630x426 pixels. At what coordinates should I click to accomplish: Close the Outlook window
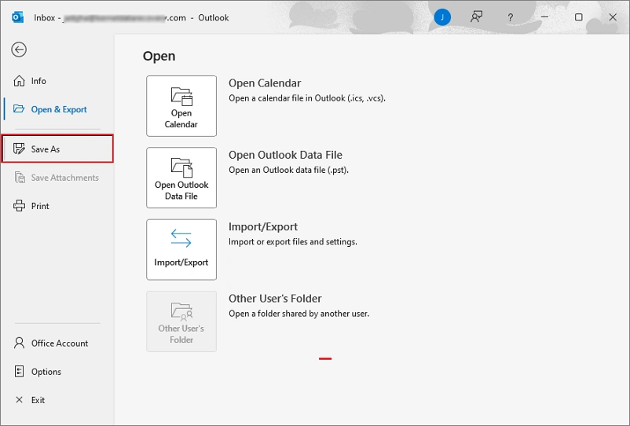click(612, 17)
